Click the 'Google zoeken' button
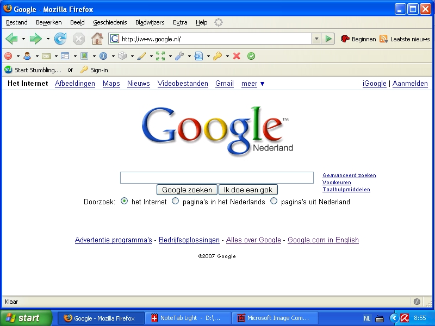The image size is (435, 326). pyautogui.click(x=187, y=190)
